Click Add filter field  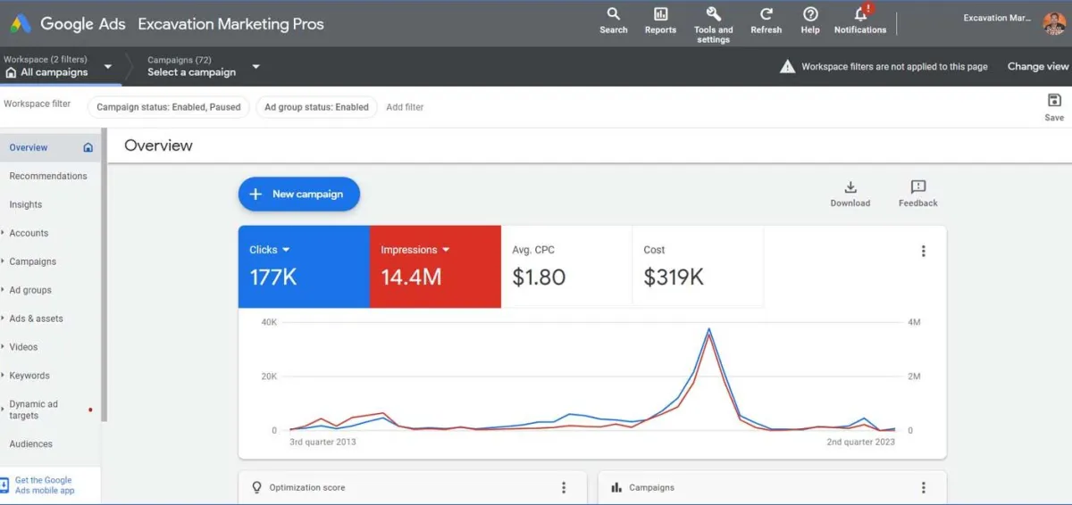405,107
